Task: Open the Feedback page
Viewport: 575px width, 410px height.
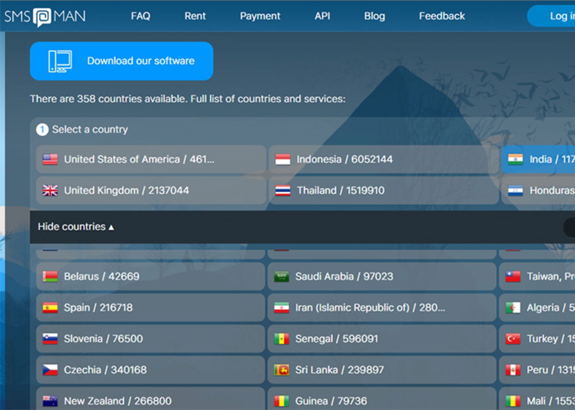Action: (442, 16)
